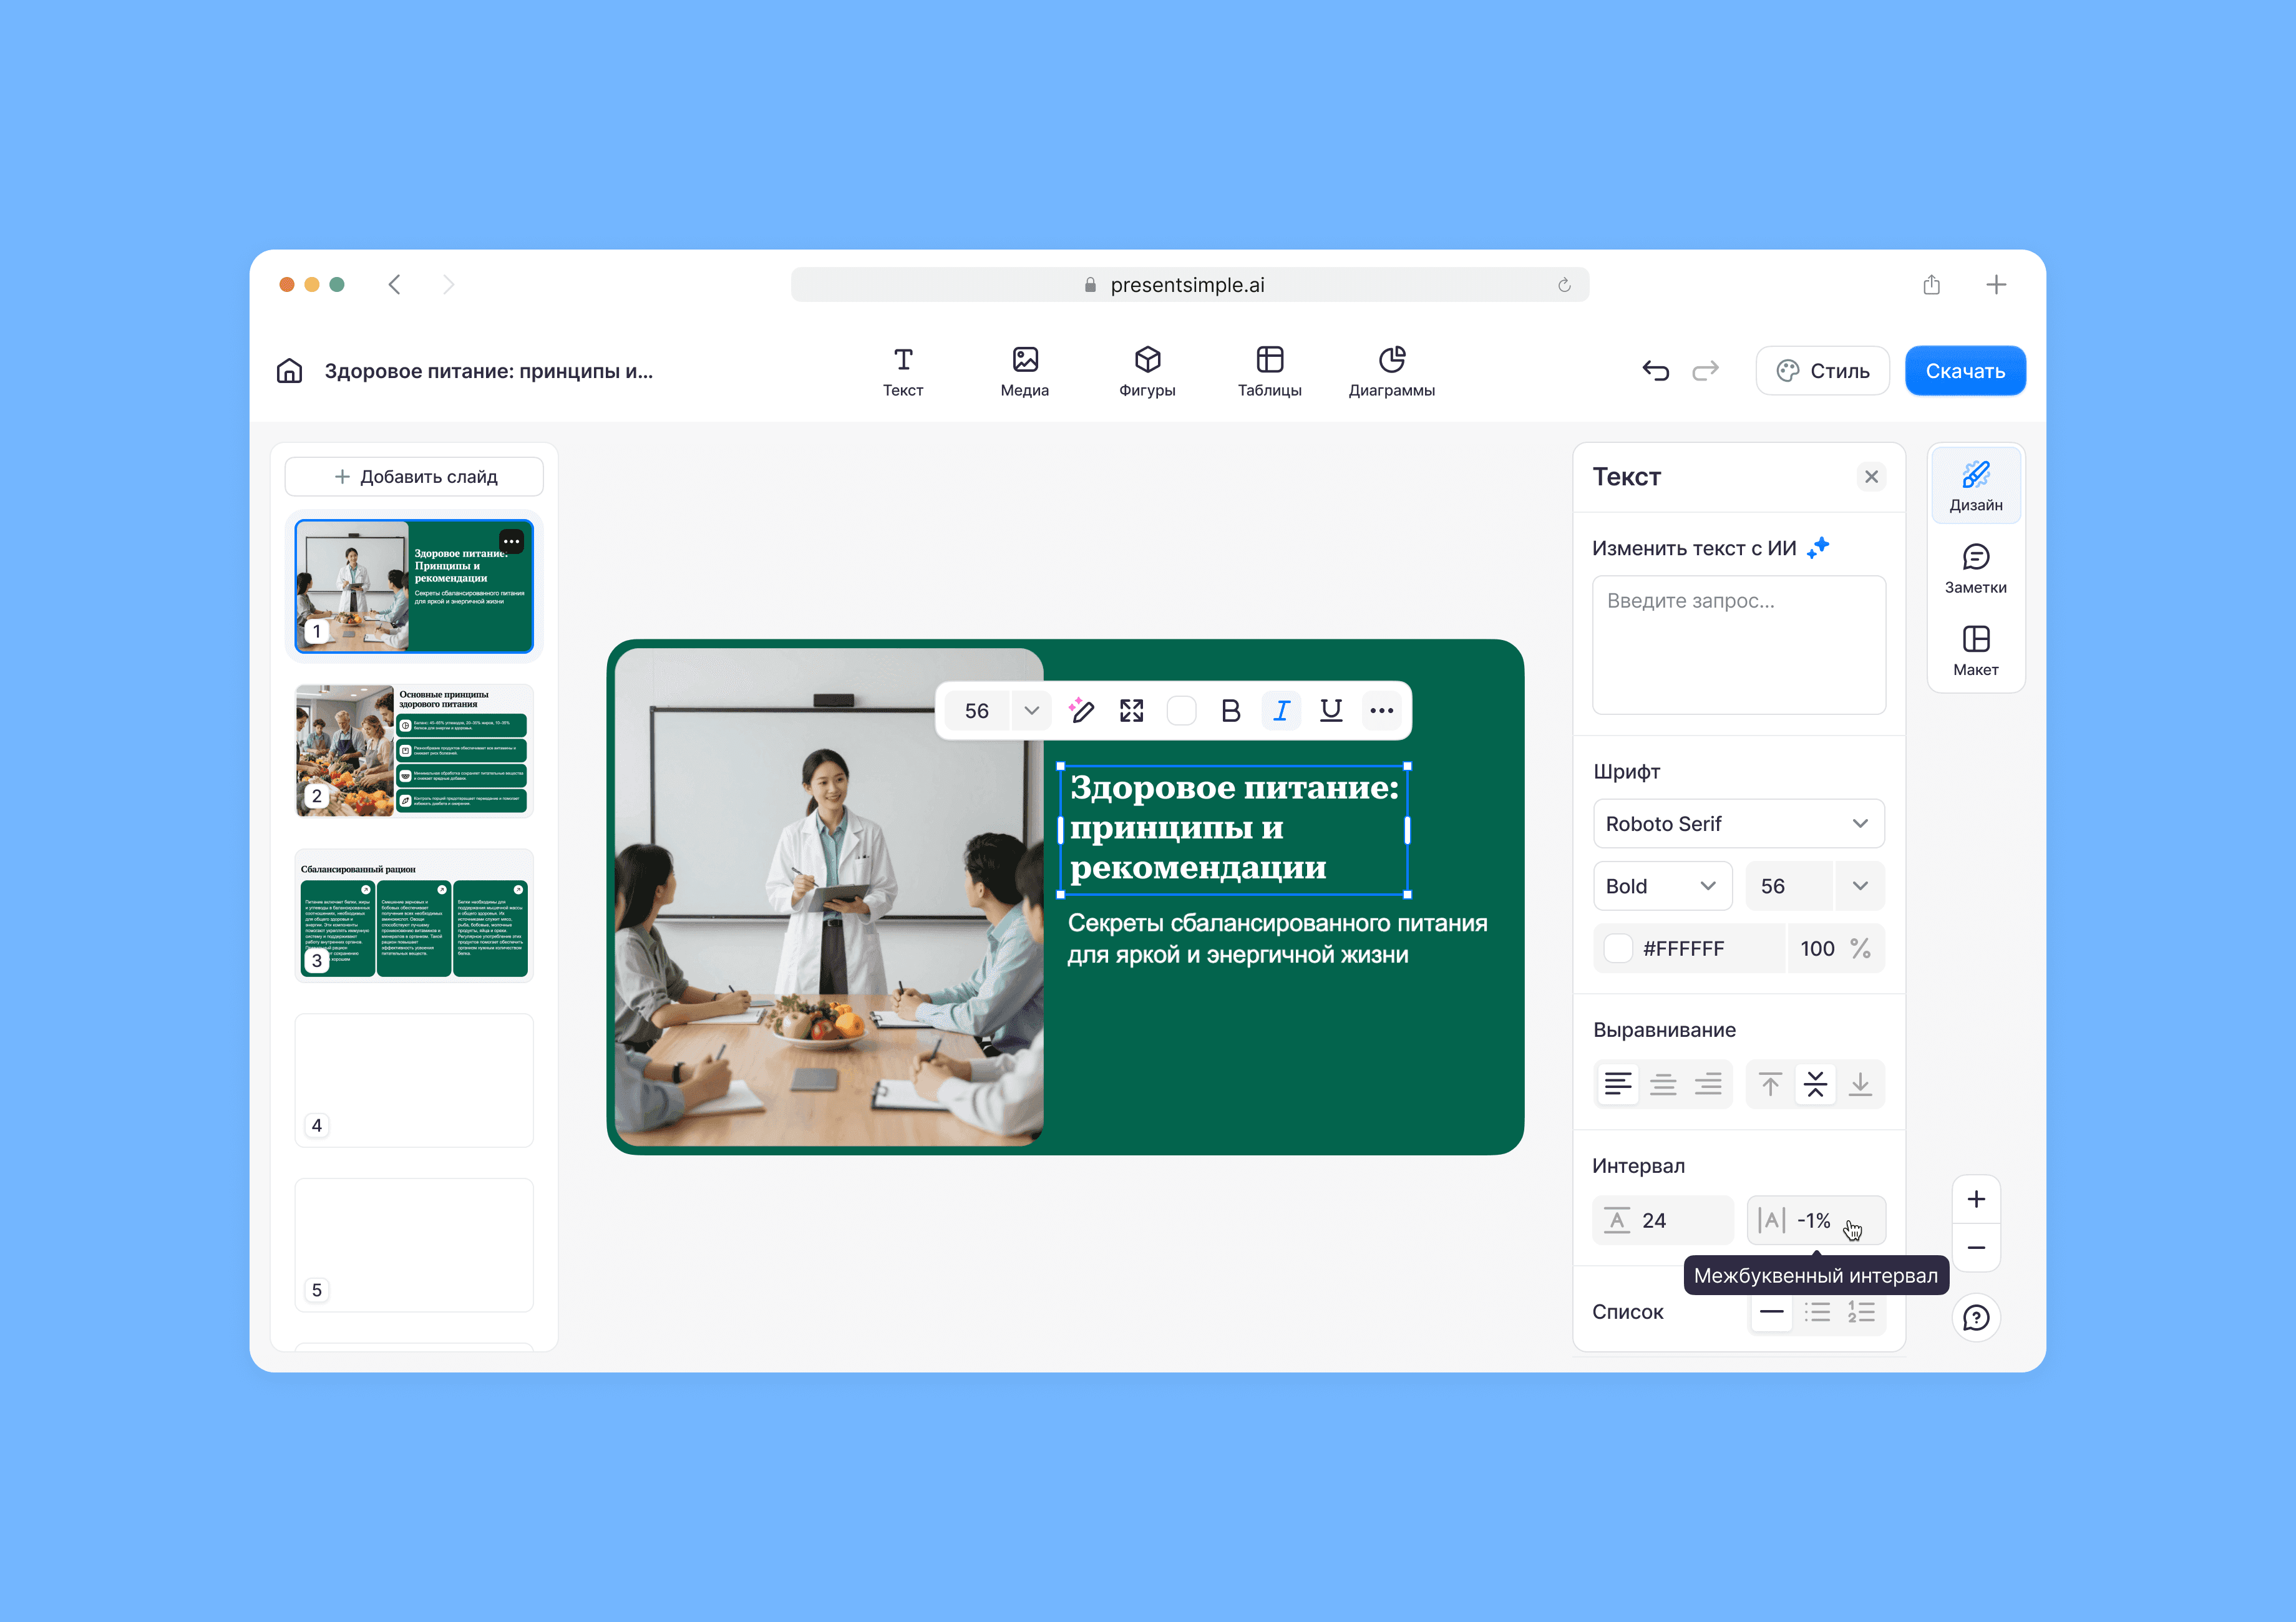Viewport: 2296px width, 1622px height.
Task: Click the Скачать download button
Action: tap(1964, 371)
